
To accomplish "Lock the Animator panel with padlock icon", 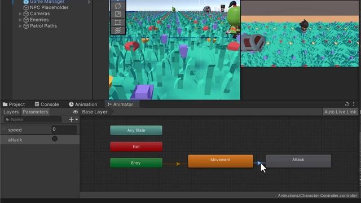I will click(347, 104).
